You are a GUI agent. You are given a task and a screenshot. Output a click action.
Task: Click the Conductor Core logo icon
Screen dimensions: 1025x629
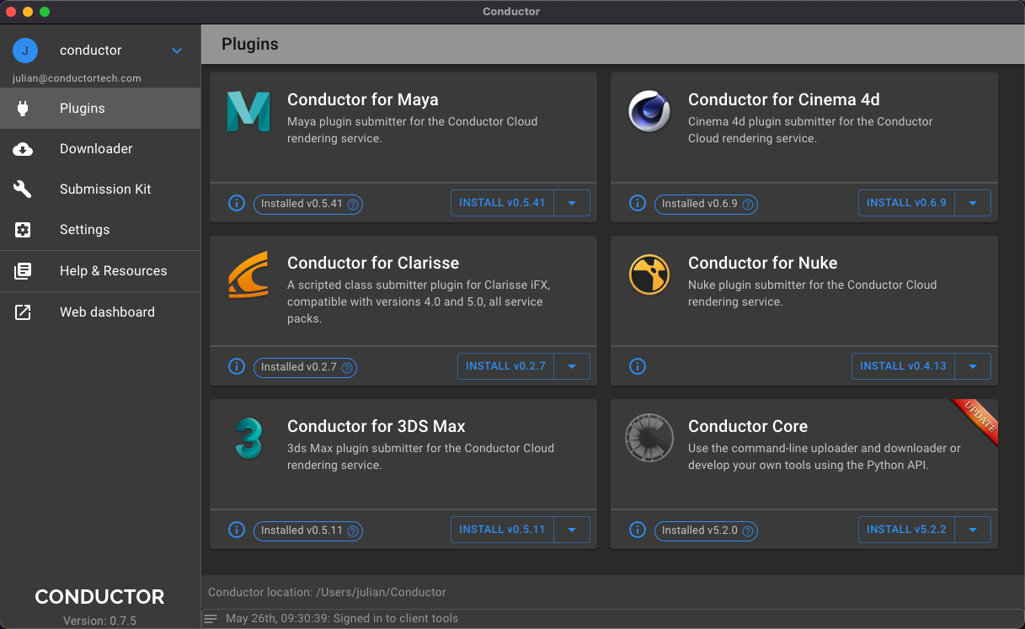coord(649,437)
